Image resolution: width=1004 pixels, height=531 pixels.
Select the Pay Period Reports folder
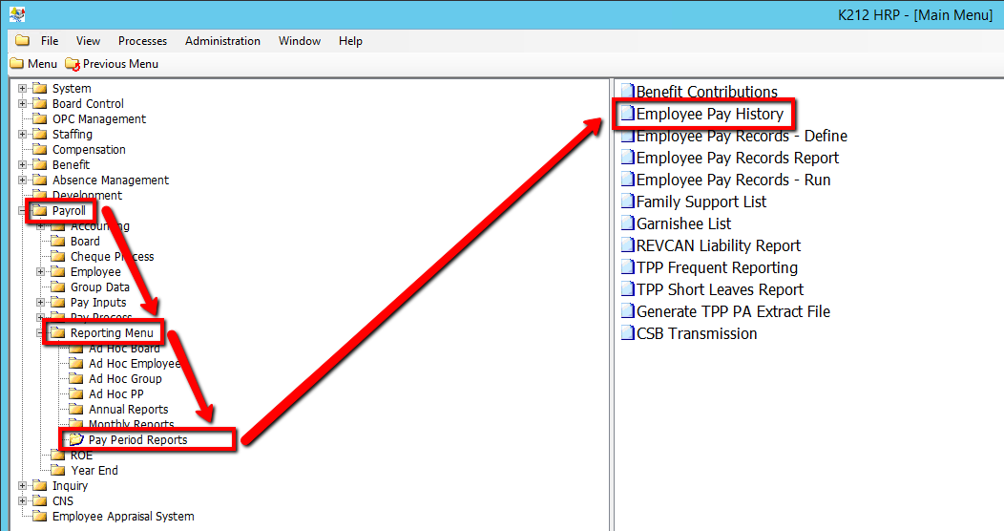pyautogui.click(x=137, y=440)
